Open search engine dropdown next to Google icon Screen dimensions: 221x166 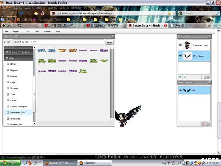point(183,14)
